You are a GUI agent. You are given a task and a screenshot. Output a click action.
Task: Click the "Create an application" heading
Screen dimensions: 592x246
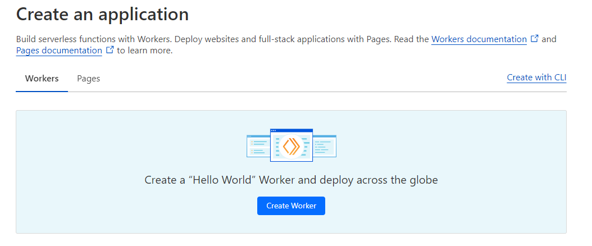(x=102, y=14)
